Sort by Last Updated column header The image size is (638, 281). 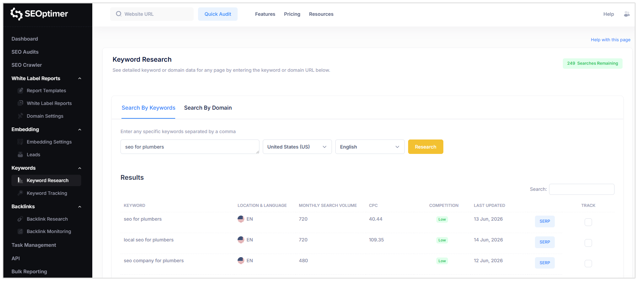click(489, 206)
